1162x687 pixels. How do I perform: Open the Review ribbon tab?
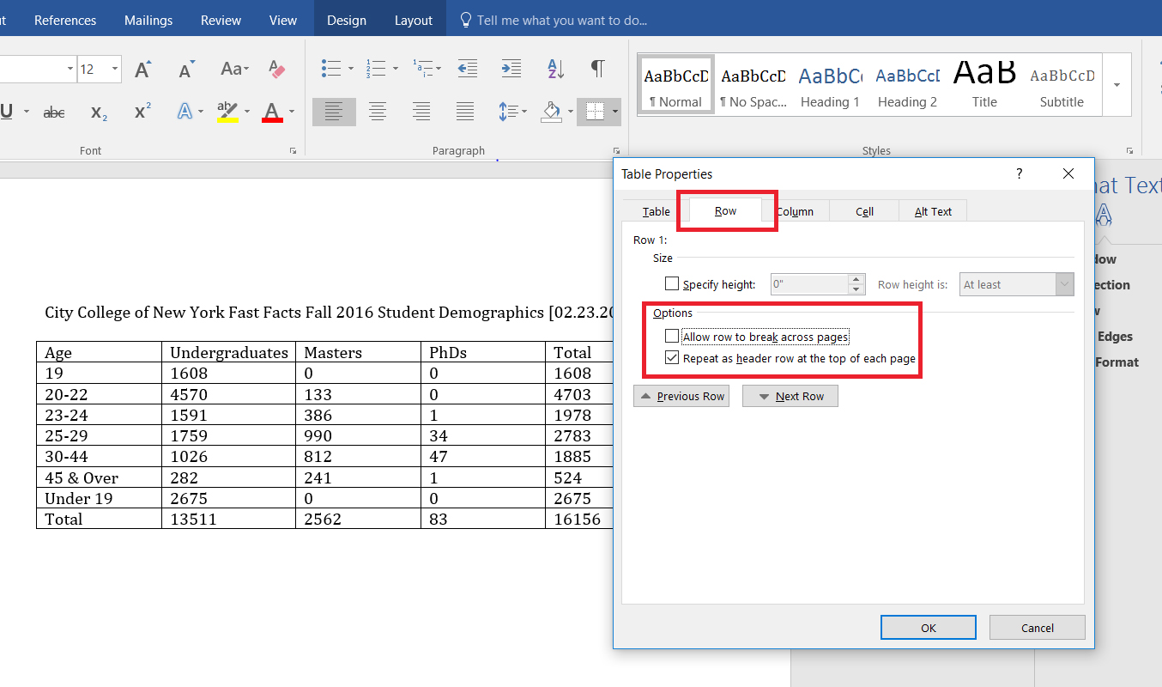click(x=221, y=20)
